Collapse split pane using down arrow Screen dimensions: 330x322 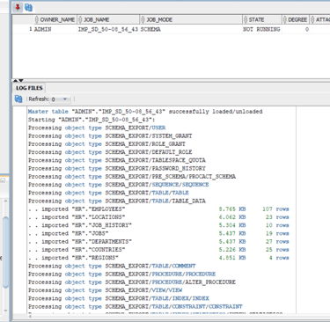tap(21, 80)
